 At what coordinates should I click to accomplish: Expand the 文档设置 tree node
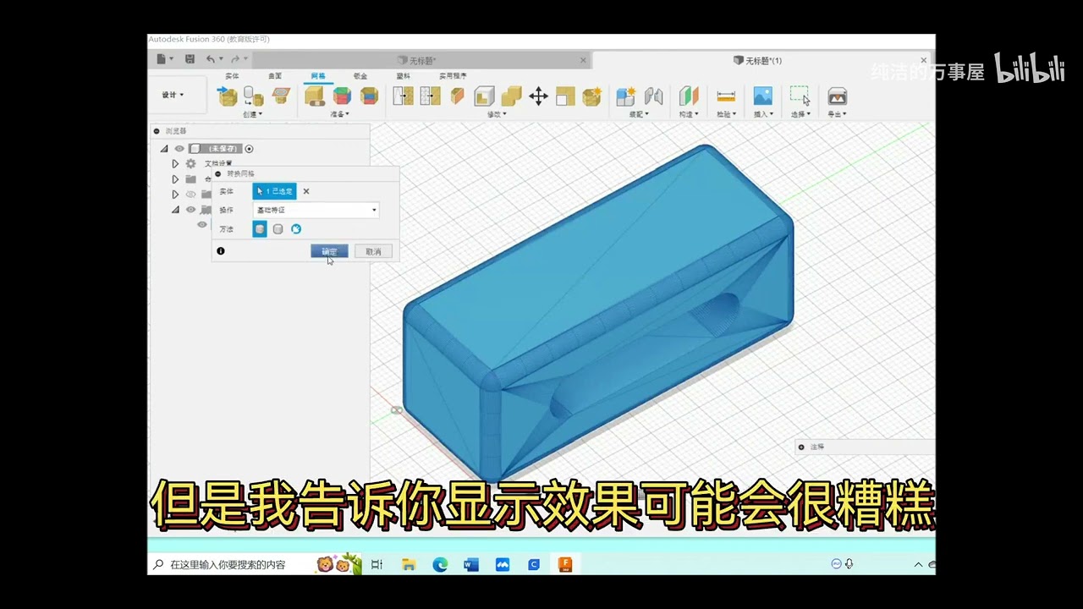175,164
